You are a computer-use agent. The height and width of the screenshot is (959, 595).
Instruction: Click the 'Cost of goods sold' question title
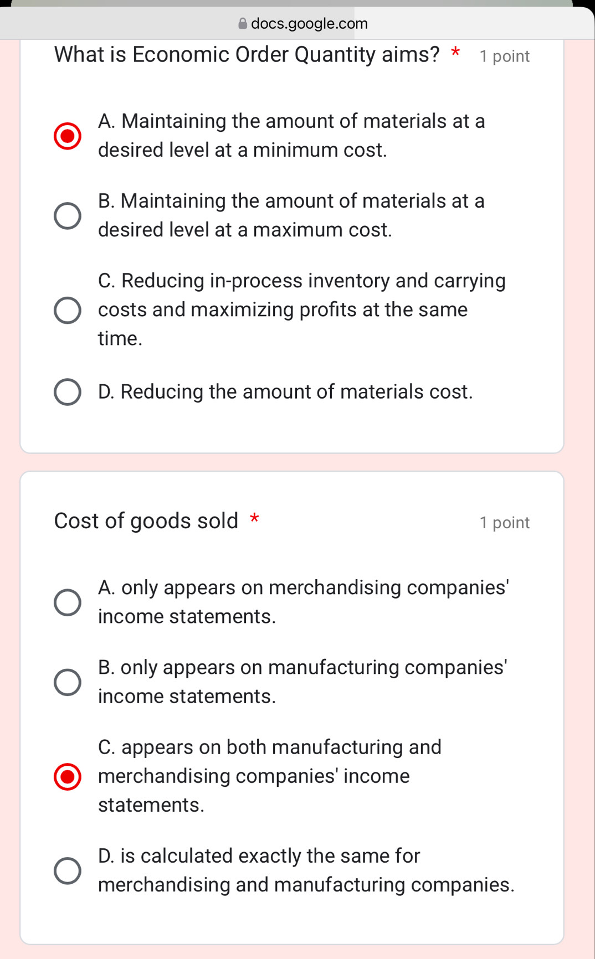[146, 521]
